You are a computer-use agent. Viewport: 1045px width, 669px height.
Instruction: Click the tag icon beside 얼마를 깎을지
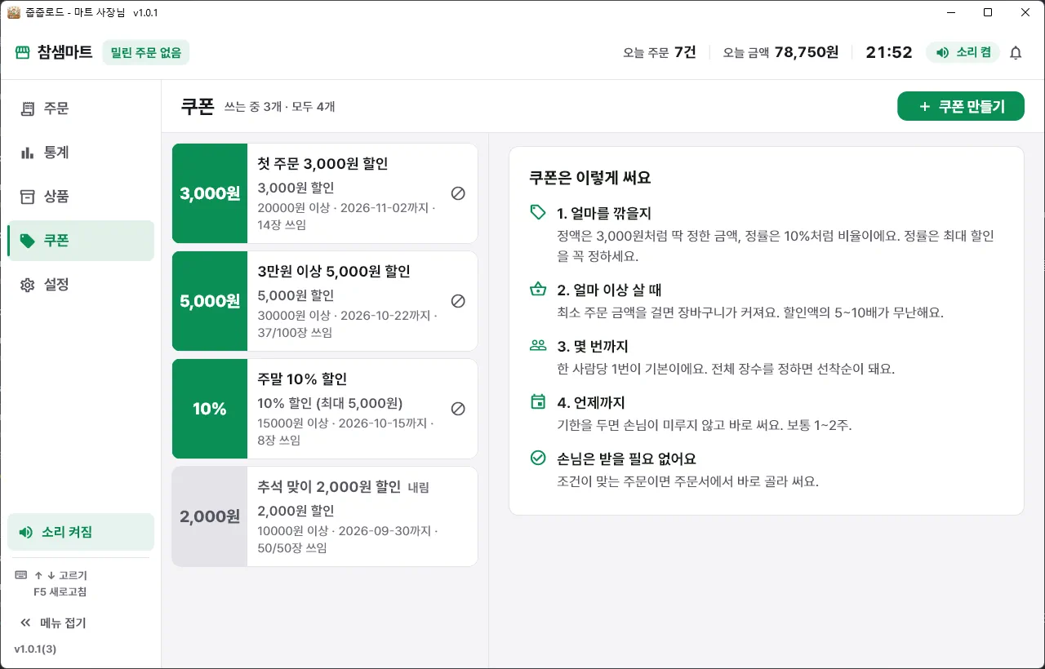pos(537,213)
